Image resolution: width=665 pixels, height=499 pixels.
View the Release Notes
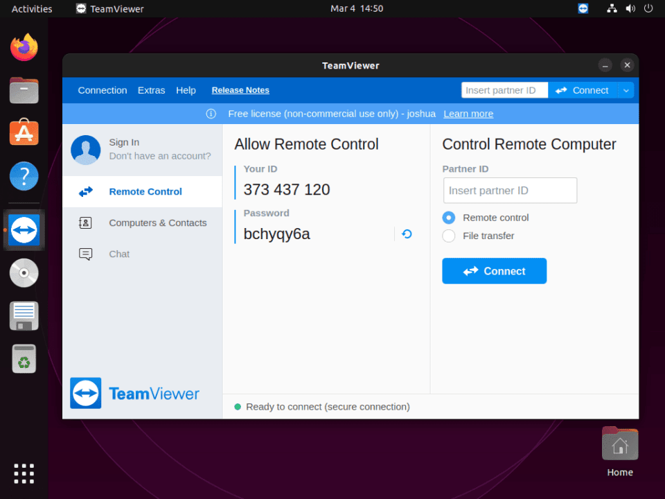pos(240,90)
